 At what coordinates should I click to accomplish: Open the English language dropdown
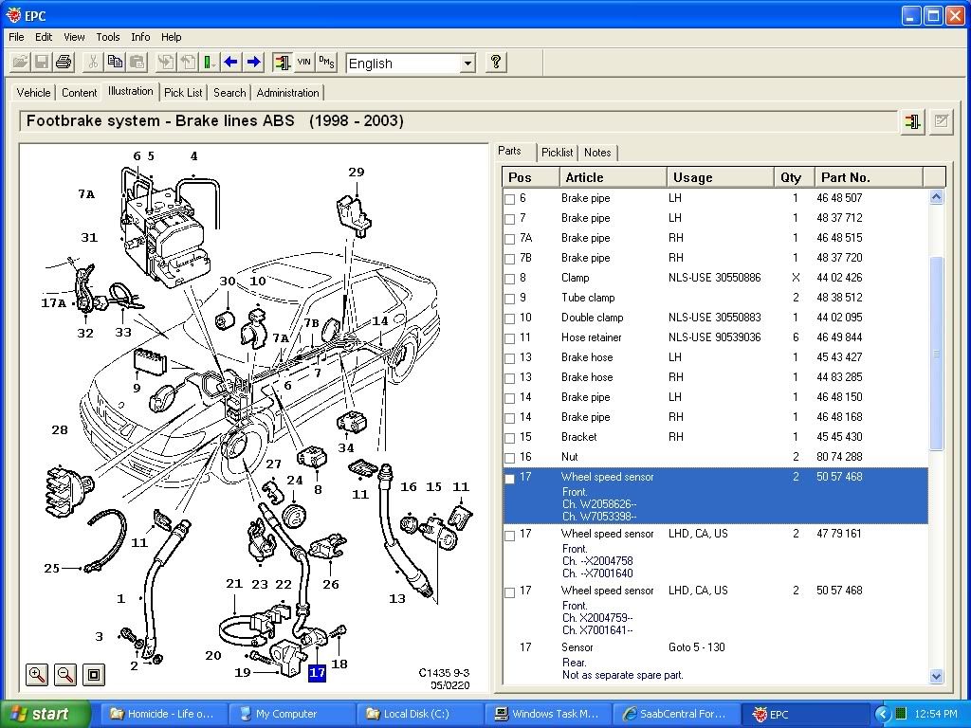[467, 63]
